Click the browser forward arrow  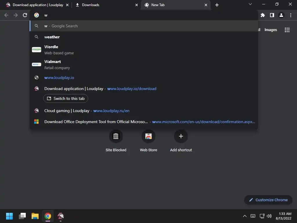point(16,15)
